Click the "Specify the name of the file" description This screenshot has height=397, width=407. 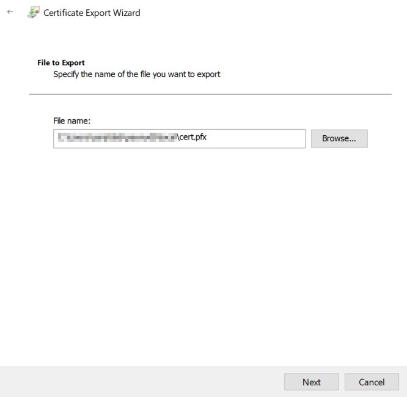point(136,75)
